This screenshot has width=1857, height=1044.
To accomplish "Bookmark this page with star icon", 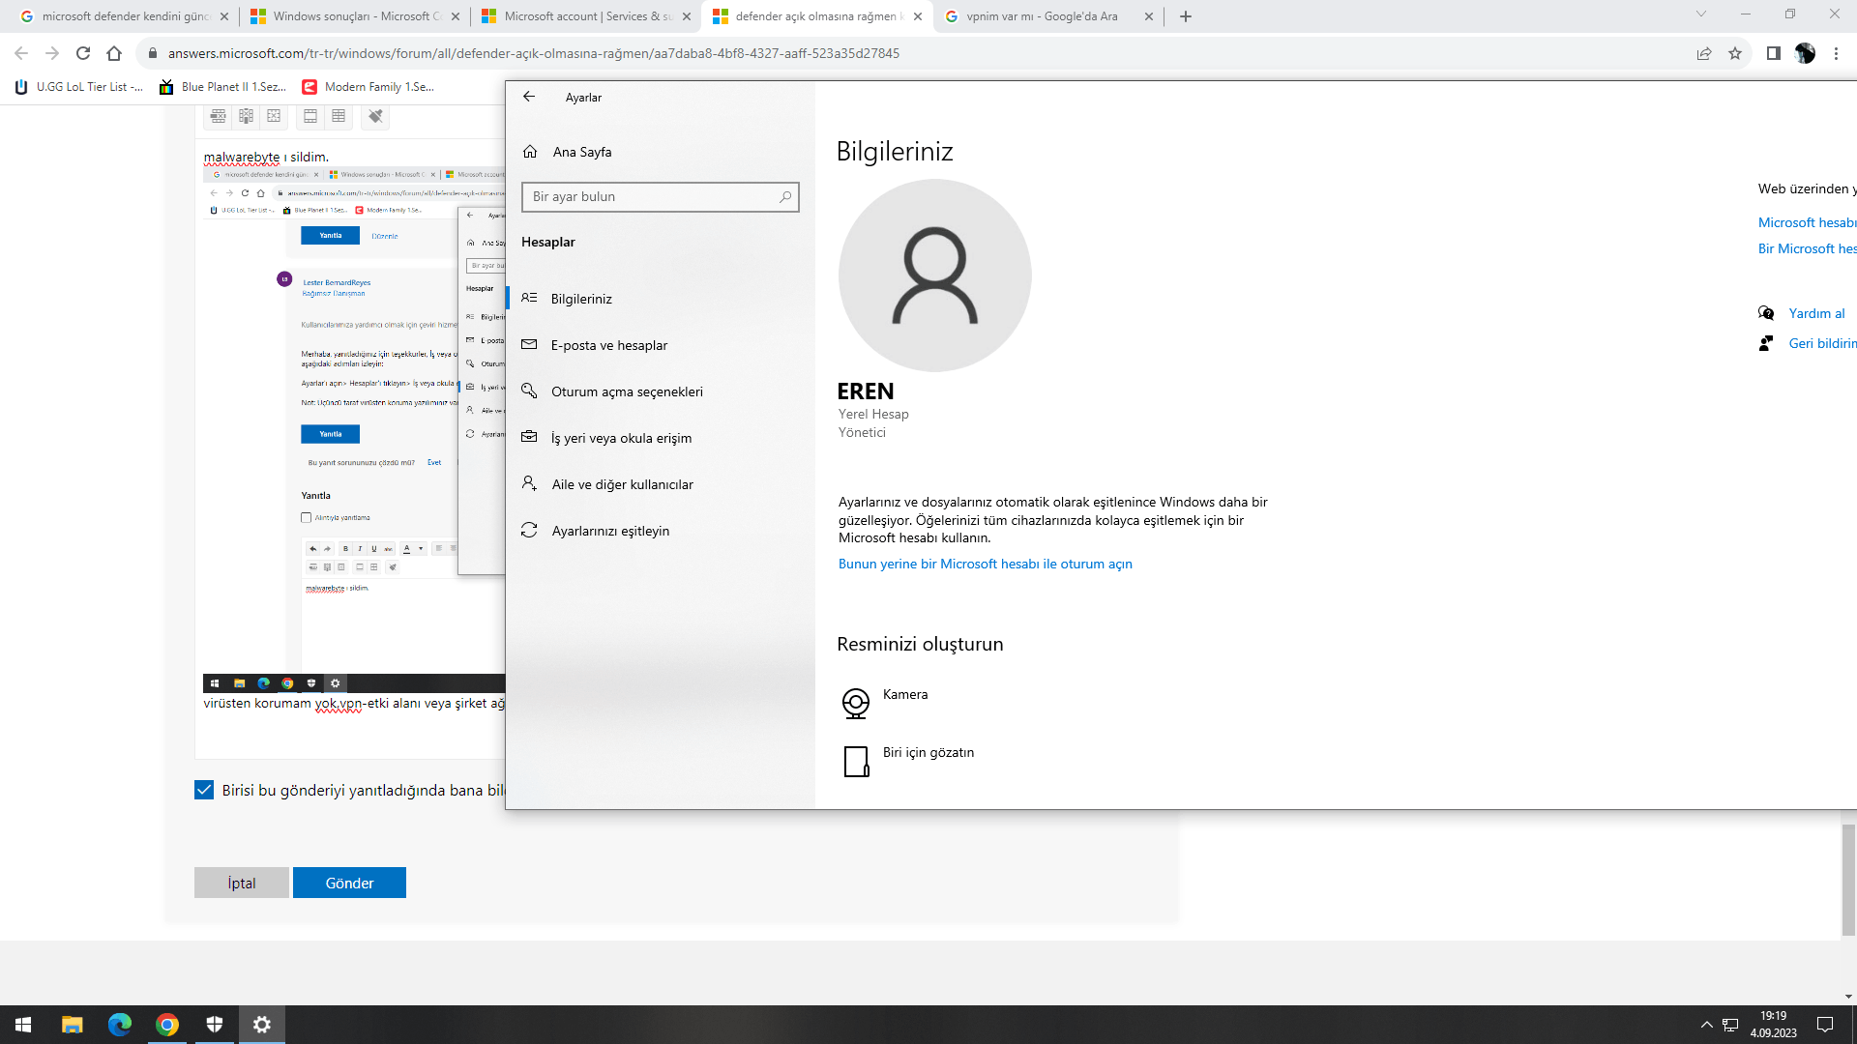I will click(1735, 53).
